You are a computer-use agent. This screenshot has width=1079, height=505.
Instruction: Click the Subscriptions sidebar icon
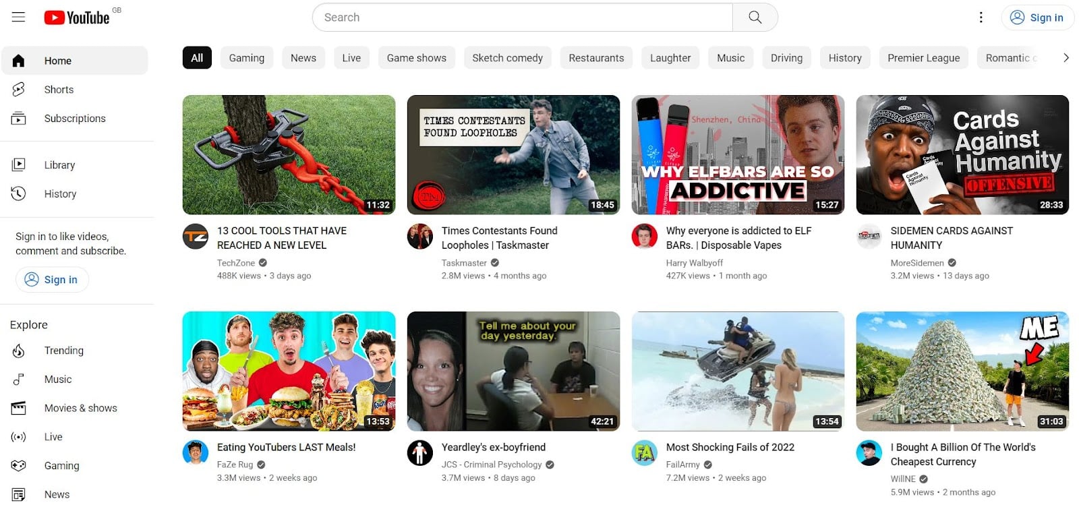18,118
